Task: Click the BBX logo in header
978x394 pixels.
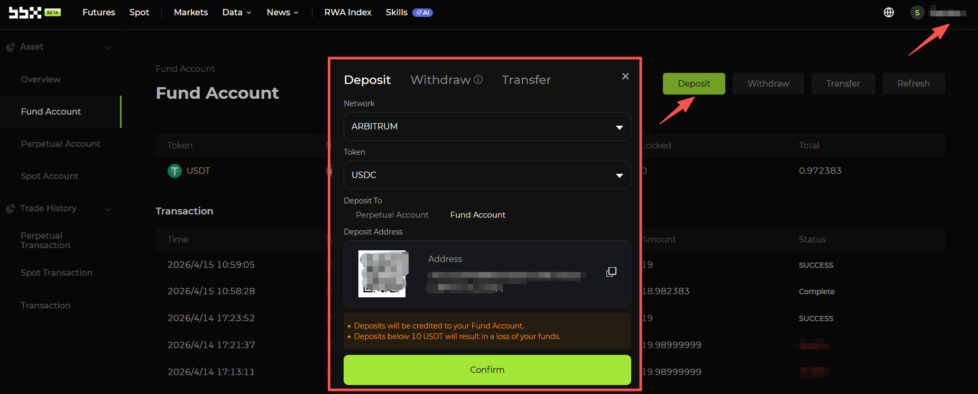Action: click(25, 13)
